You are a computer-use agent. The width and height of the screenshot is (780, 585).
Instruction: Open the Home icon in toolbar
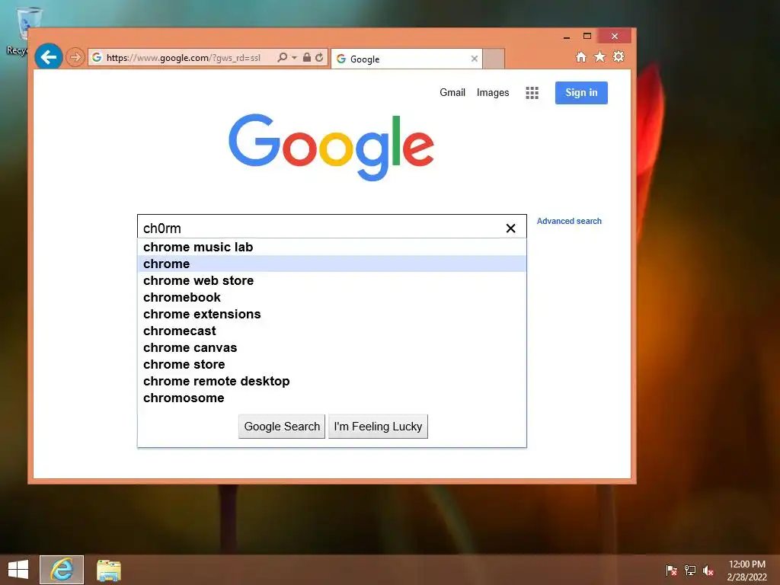[x=581, y=56]
